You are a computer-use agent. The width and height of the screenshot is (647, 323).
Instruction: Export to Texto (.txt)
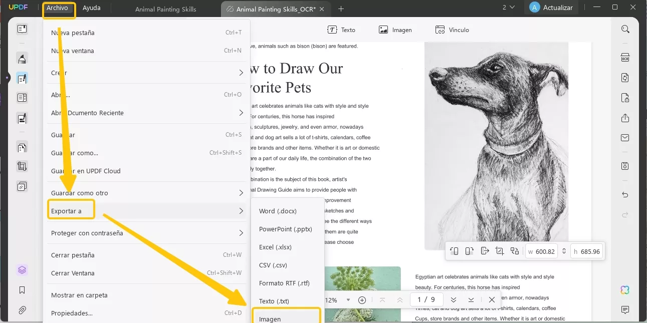[288, 301]
